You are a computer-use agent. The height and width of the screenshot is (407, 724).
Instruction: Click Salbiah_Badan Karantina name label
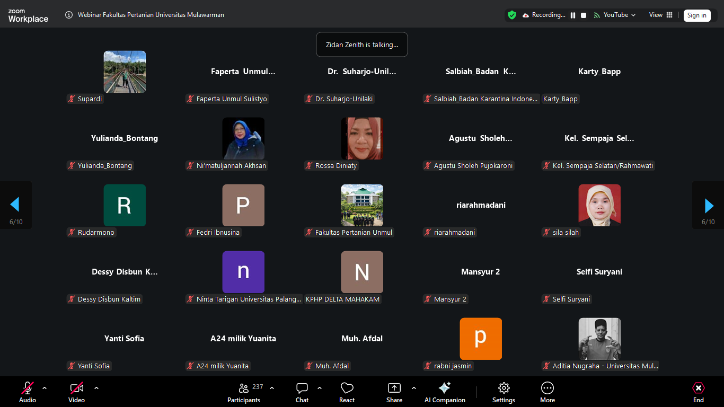click(x=485, y=99)
